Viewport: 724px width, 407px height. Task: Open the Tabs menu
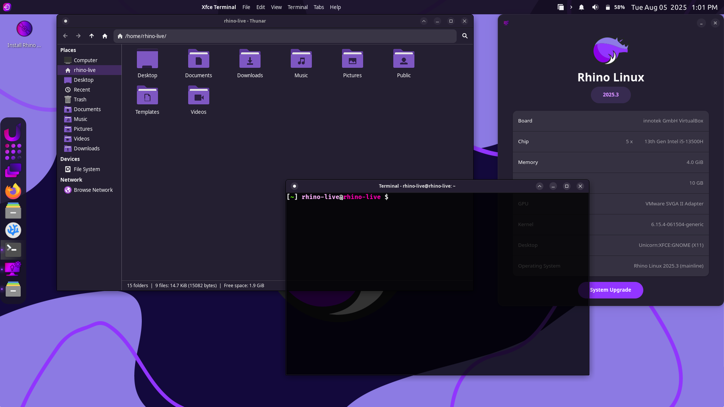(x=319, y=7)
